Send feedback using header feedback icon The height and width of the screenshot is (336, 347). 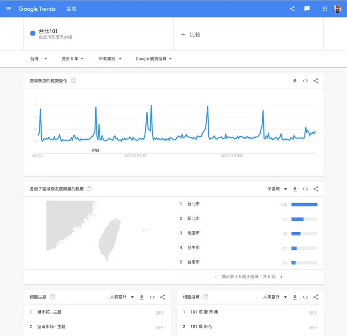point(307,8)
